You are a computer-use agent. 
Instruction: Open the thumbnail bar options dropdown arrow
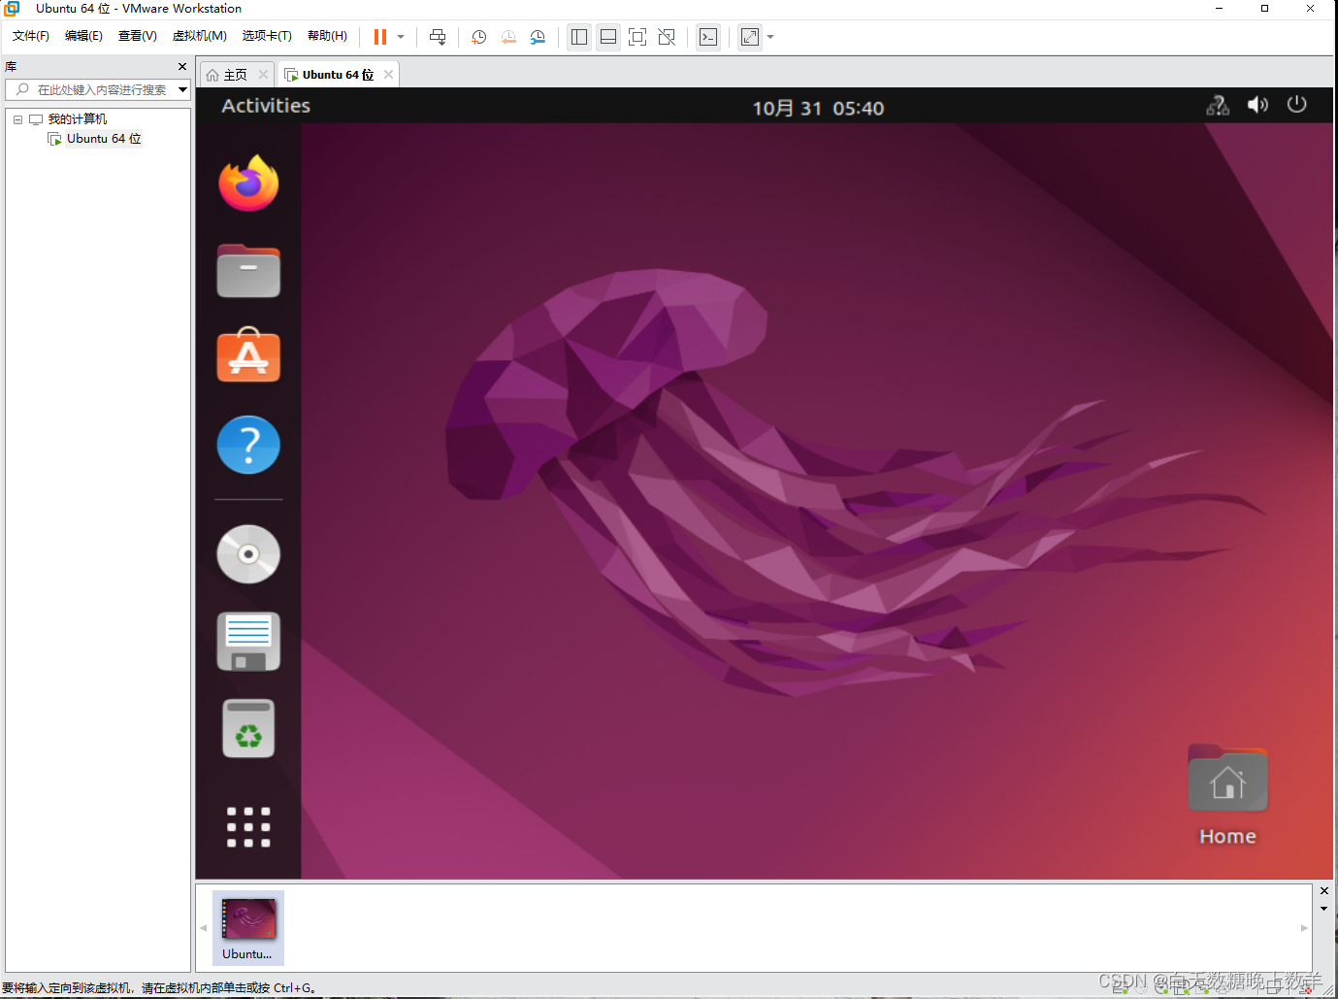tap(1324, 909)
